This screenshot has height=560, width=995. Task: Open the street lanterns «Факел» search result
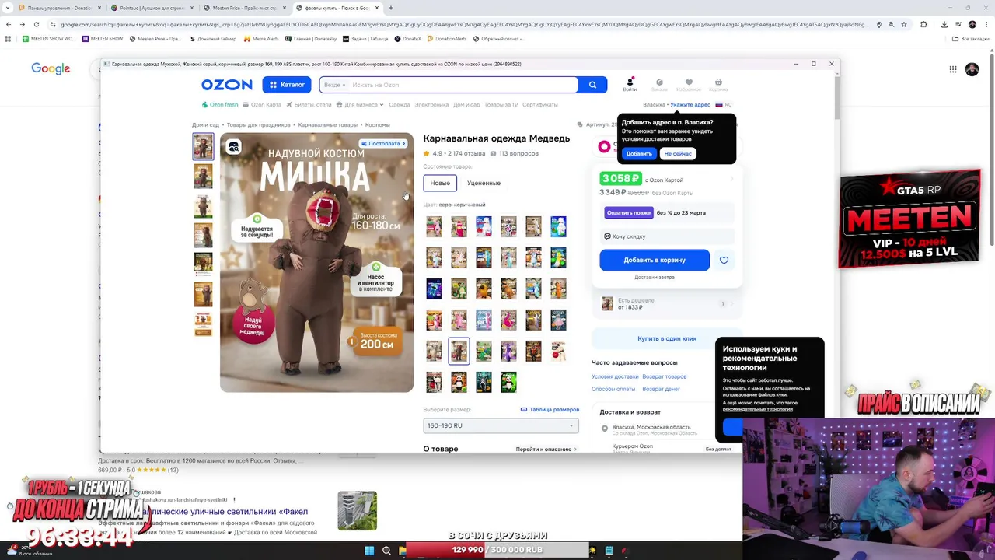click(x=225, y=512)
